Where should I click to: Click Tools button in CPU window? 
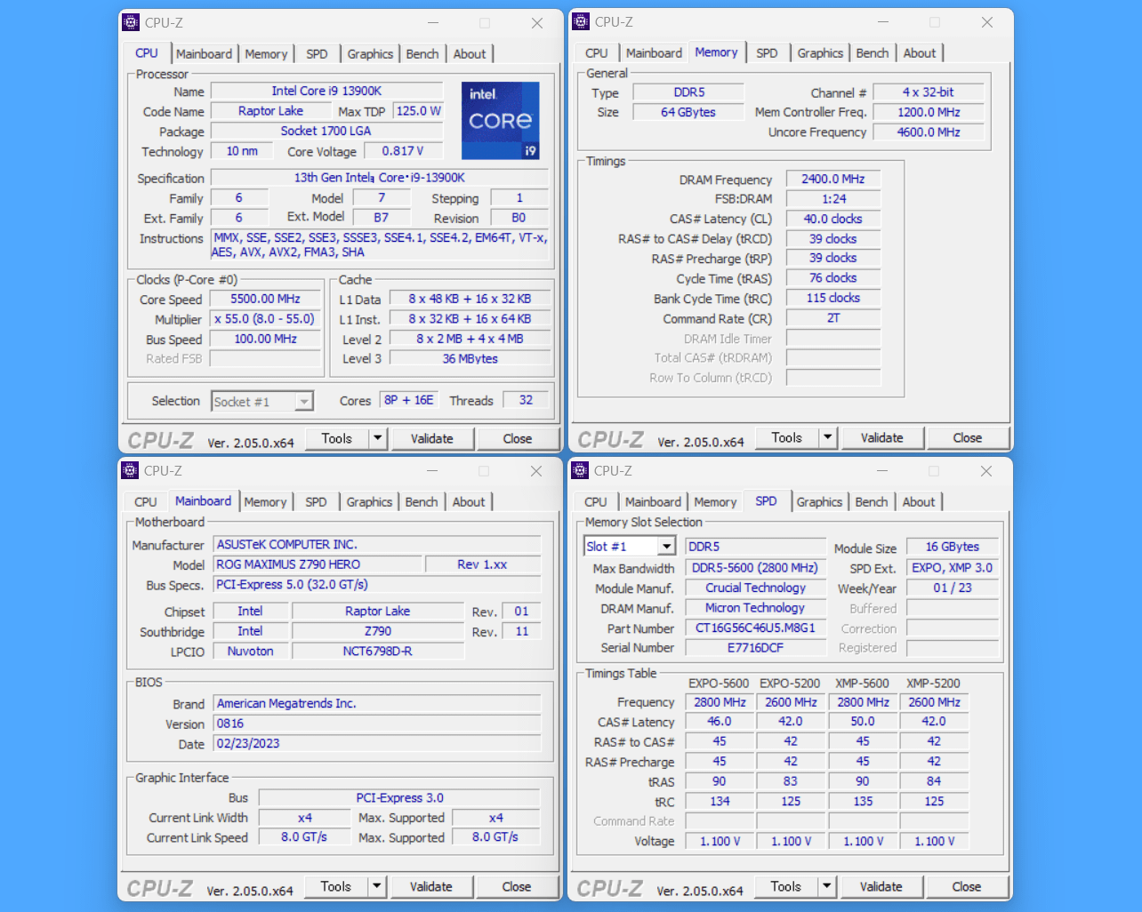[x=337, y=438]
